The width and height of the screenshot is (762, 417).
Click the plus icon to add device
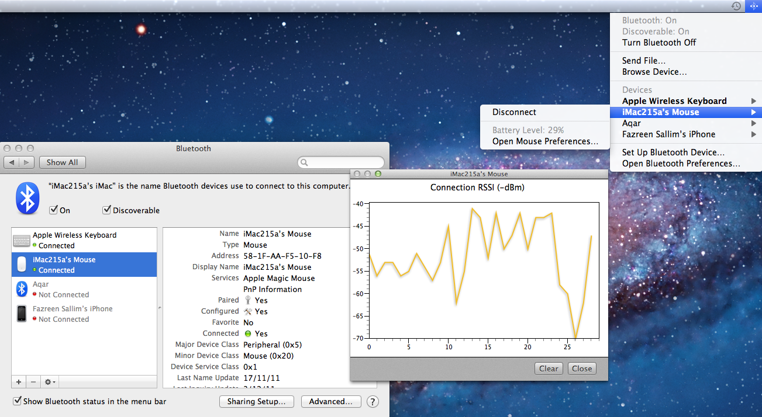19,382
